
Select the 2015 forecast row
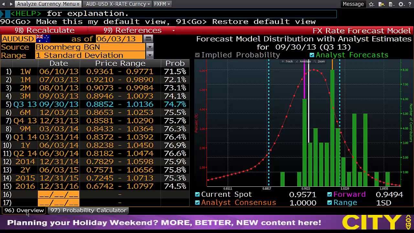pyautogui.click(x=95, y=178)
